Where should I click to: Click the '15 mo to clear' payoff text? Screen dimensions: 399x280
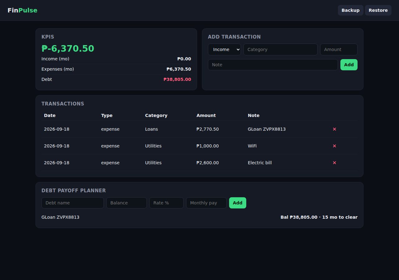pyautogui.click(x=340, y=217)
